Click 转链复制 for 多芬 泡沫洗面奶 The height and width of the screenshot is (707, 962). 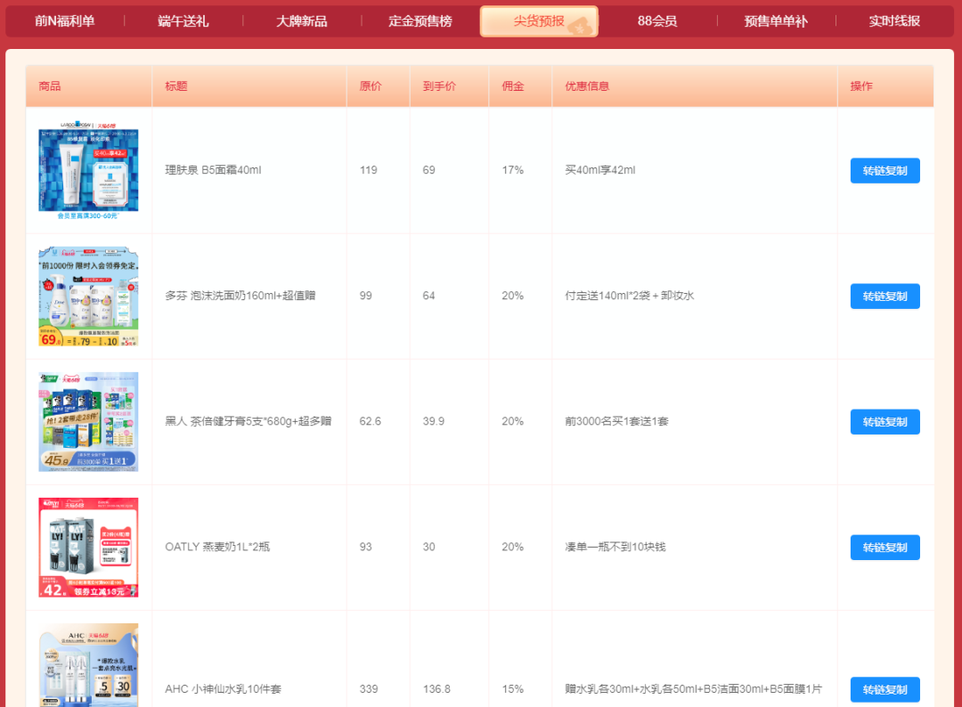[x=885, y=297]
